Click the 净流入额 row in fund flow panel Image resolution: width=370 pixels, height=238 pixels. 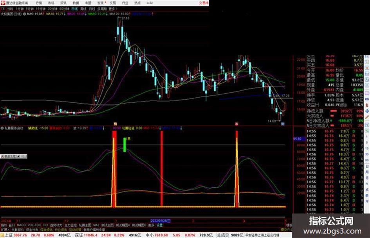(335, 111)
